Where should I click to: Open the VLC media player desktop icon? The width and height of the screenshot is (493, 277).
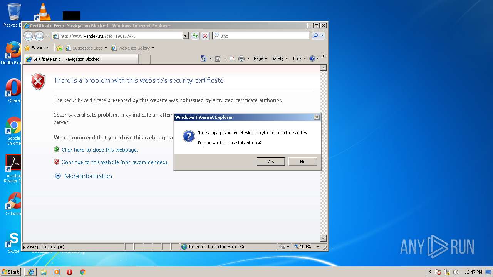click(x=43, y=12)
